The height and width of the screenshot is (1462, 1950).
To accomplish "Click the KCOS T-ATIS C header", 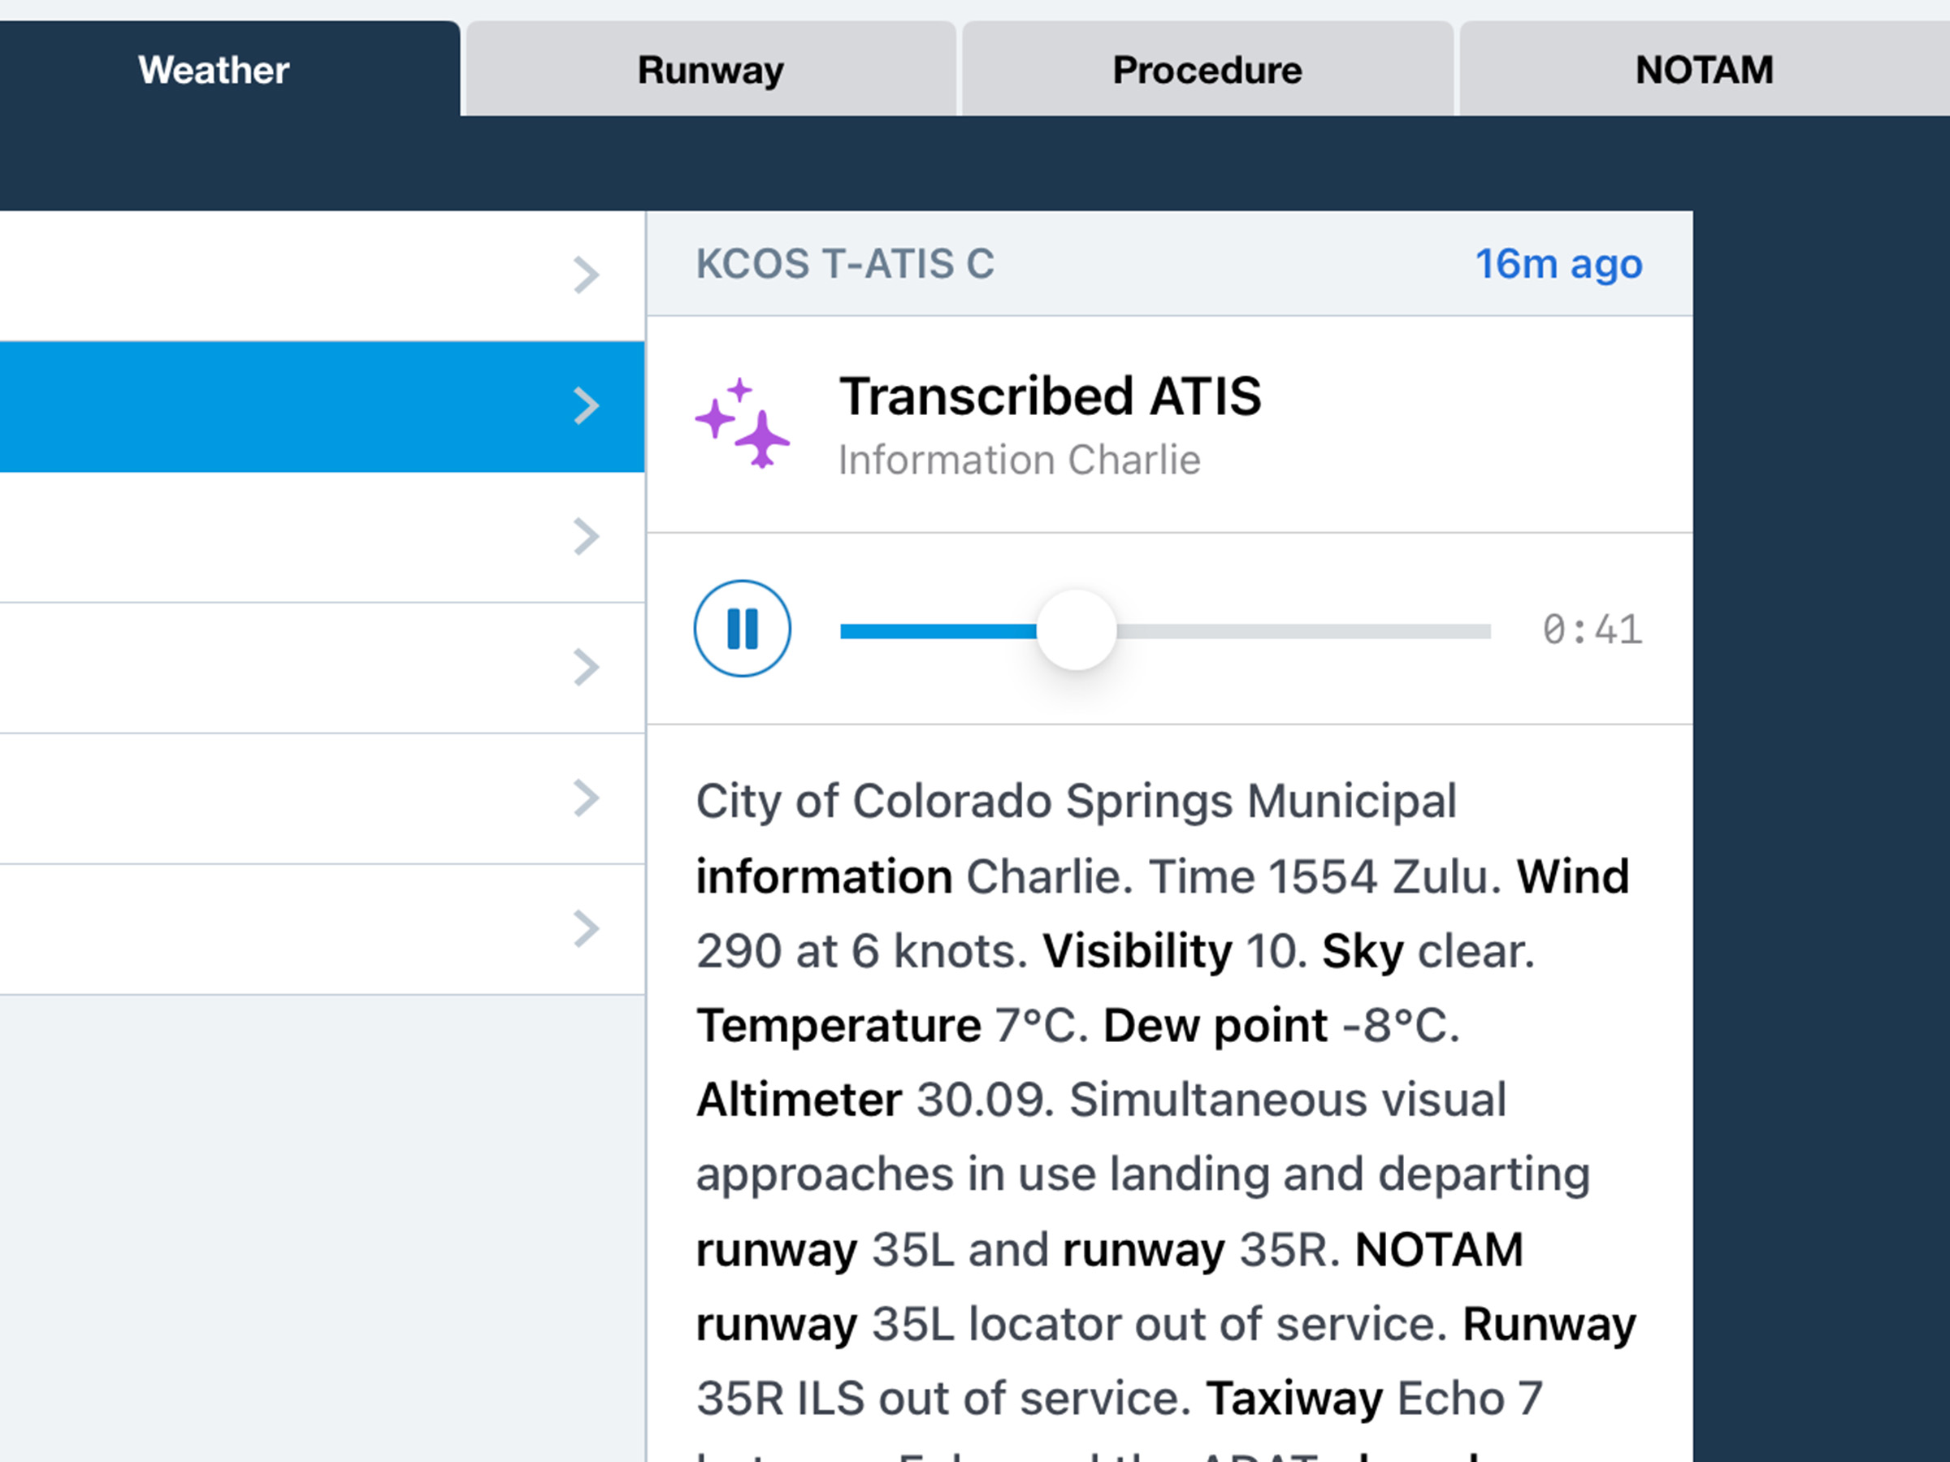I will click(x=844, y=263).
